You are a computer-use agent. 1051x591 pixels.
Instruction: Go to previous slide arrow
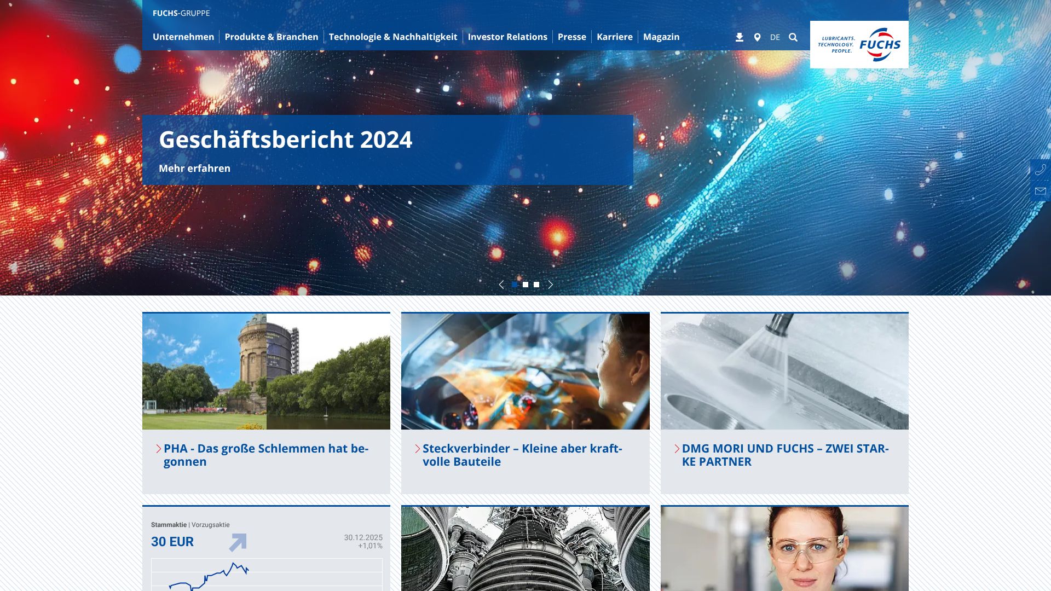tap(501, 285)
